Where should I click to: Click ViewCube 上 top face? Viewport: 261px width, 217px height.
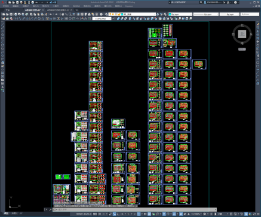pos(242,34)
